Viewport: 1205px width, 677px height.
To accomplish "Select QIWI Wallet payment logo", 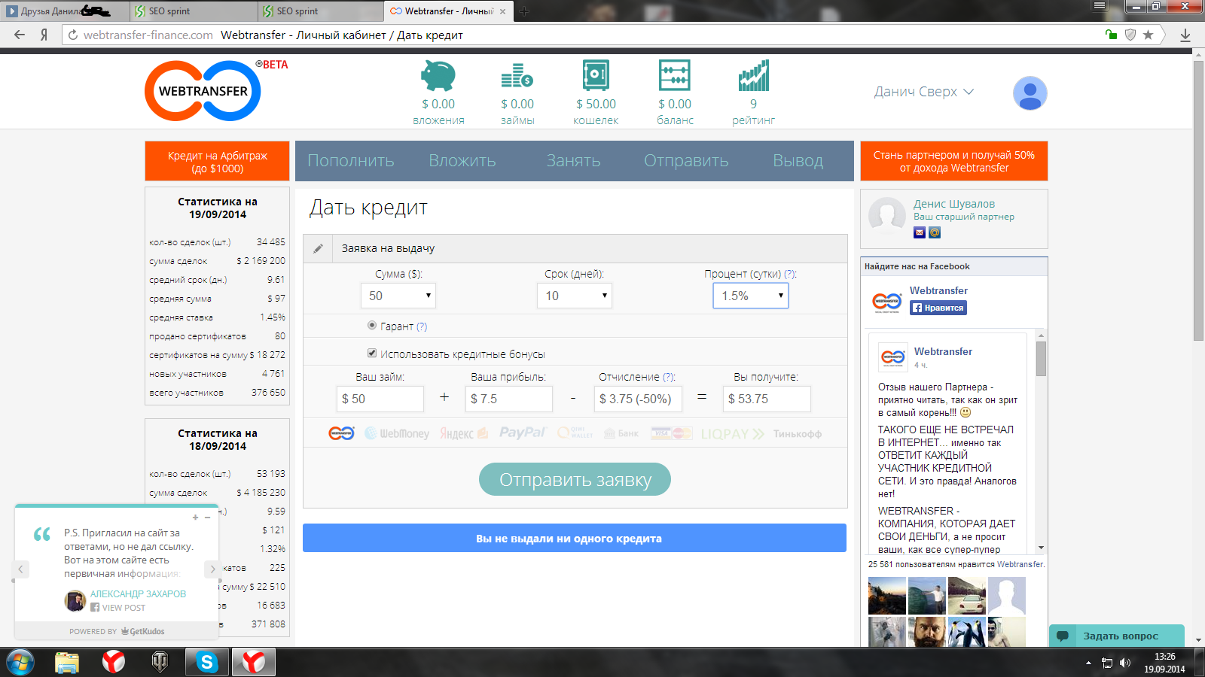I will (575, 433).
